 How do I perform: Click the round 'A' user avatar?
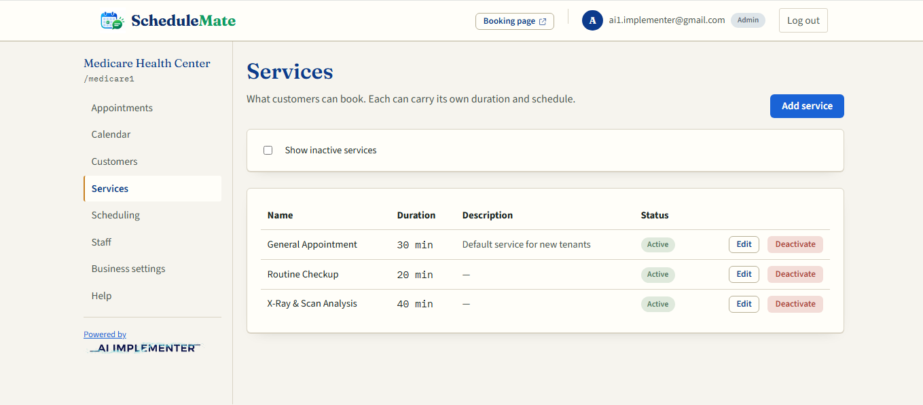[x=592, y=20]
